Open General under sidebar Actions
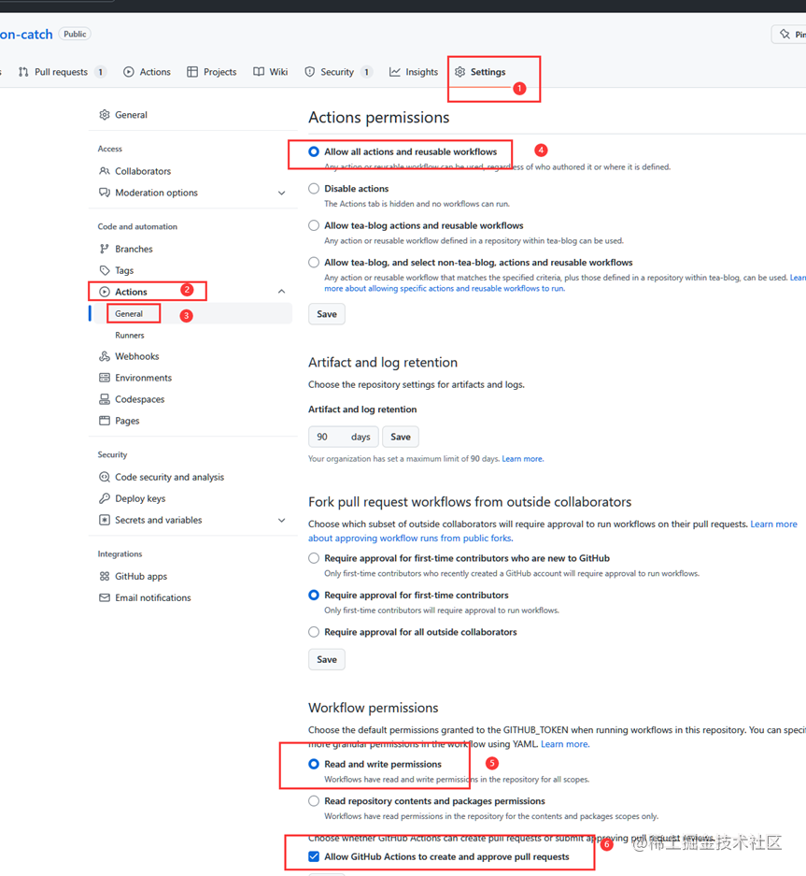Screen dimensions: 806x876 click(x=129, y=314)
